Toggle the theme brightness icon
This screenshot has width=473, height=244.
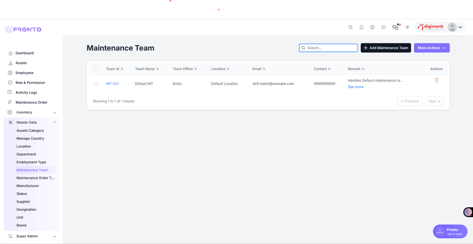click(407, 27)
